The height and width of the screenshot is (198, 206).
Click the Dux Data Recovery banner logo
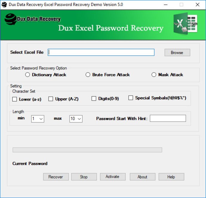(x=33, y=19)
